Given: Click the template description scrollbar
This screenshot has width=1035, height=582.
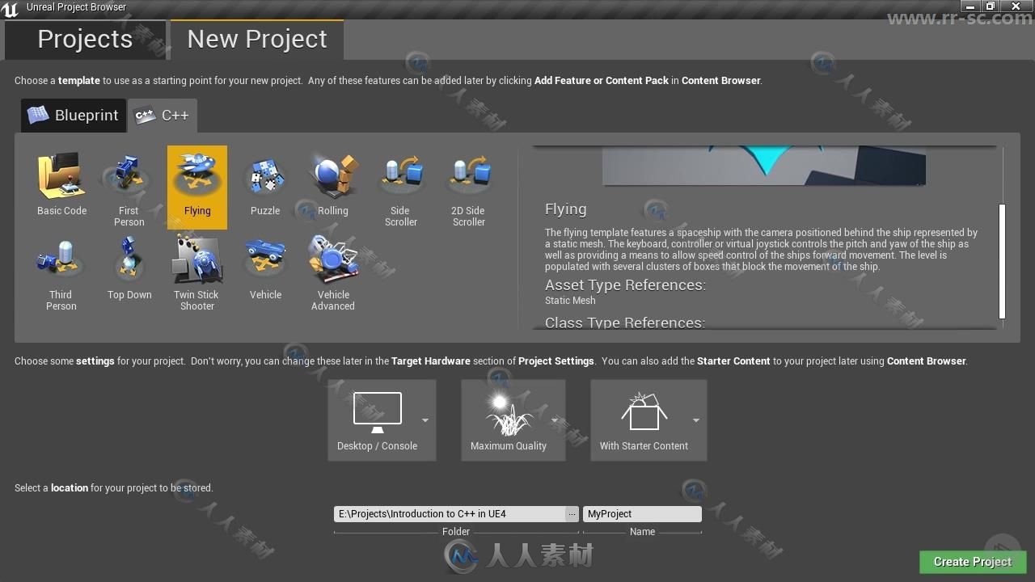Looking at the screenshot, I should coord(1003,261).
